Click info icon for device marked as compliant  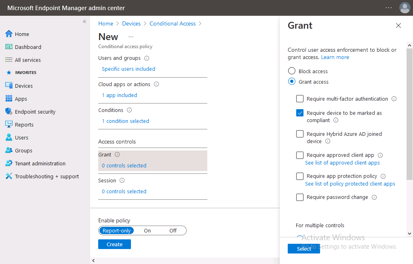[x=336, y=120]
